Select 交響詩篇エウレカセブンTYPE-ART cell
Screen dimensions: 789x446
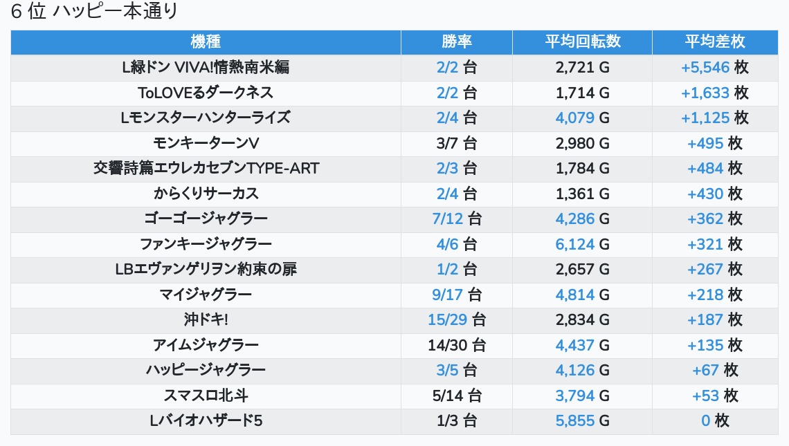pos(206,169)
